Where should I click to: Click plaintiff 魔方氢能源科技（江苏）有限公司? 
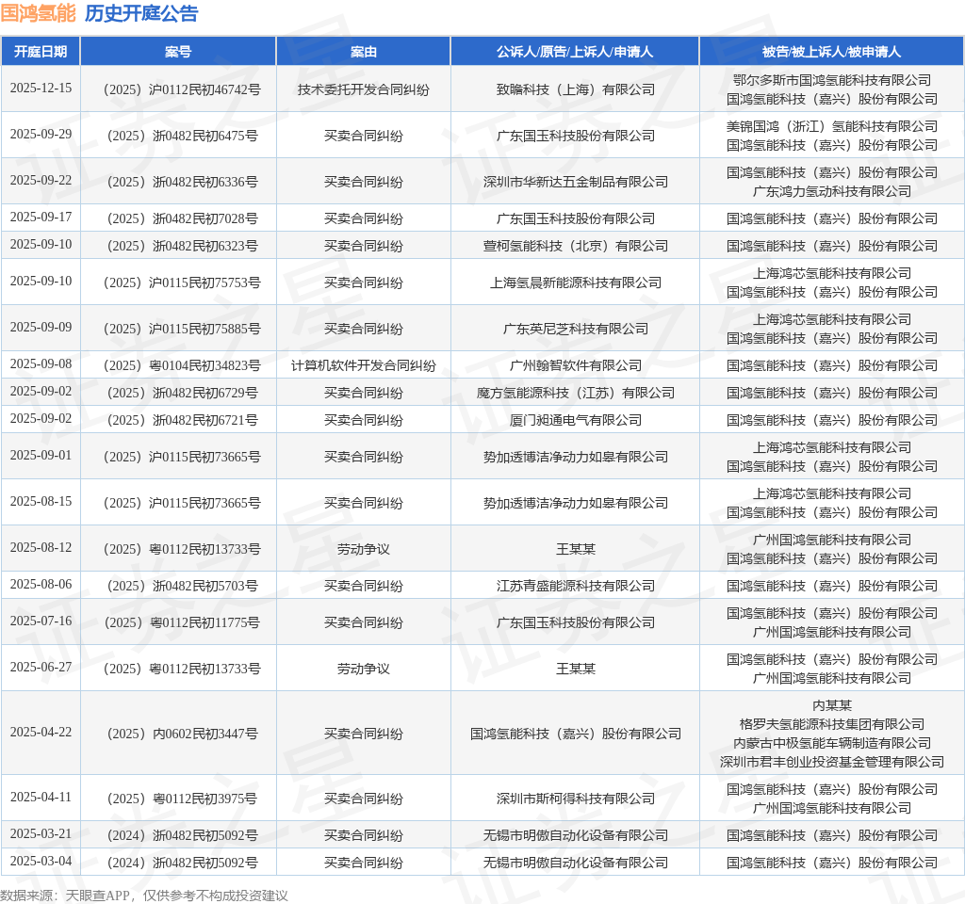point(576,393)
